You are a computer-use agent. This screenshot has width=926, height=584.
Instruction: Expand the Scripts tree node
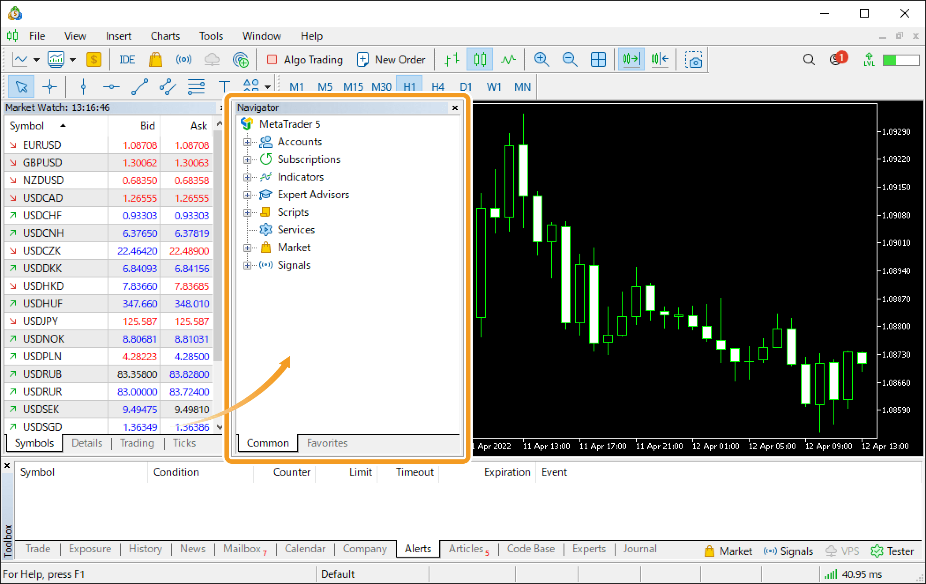(x=249, y=212)
